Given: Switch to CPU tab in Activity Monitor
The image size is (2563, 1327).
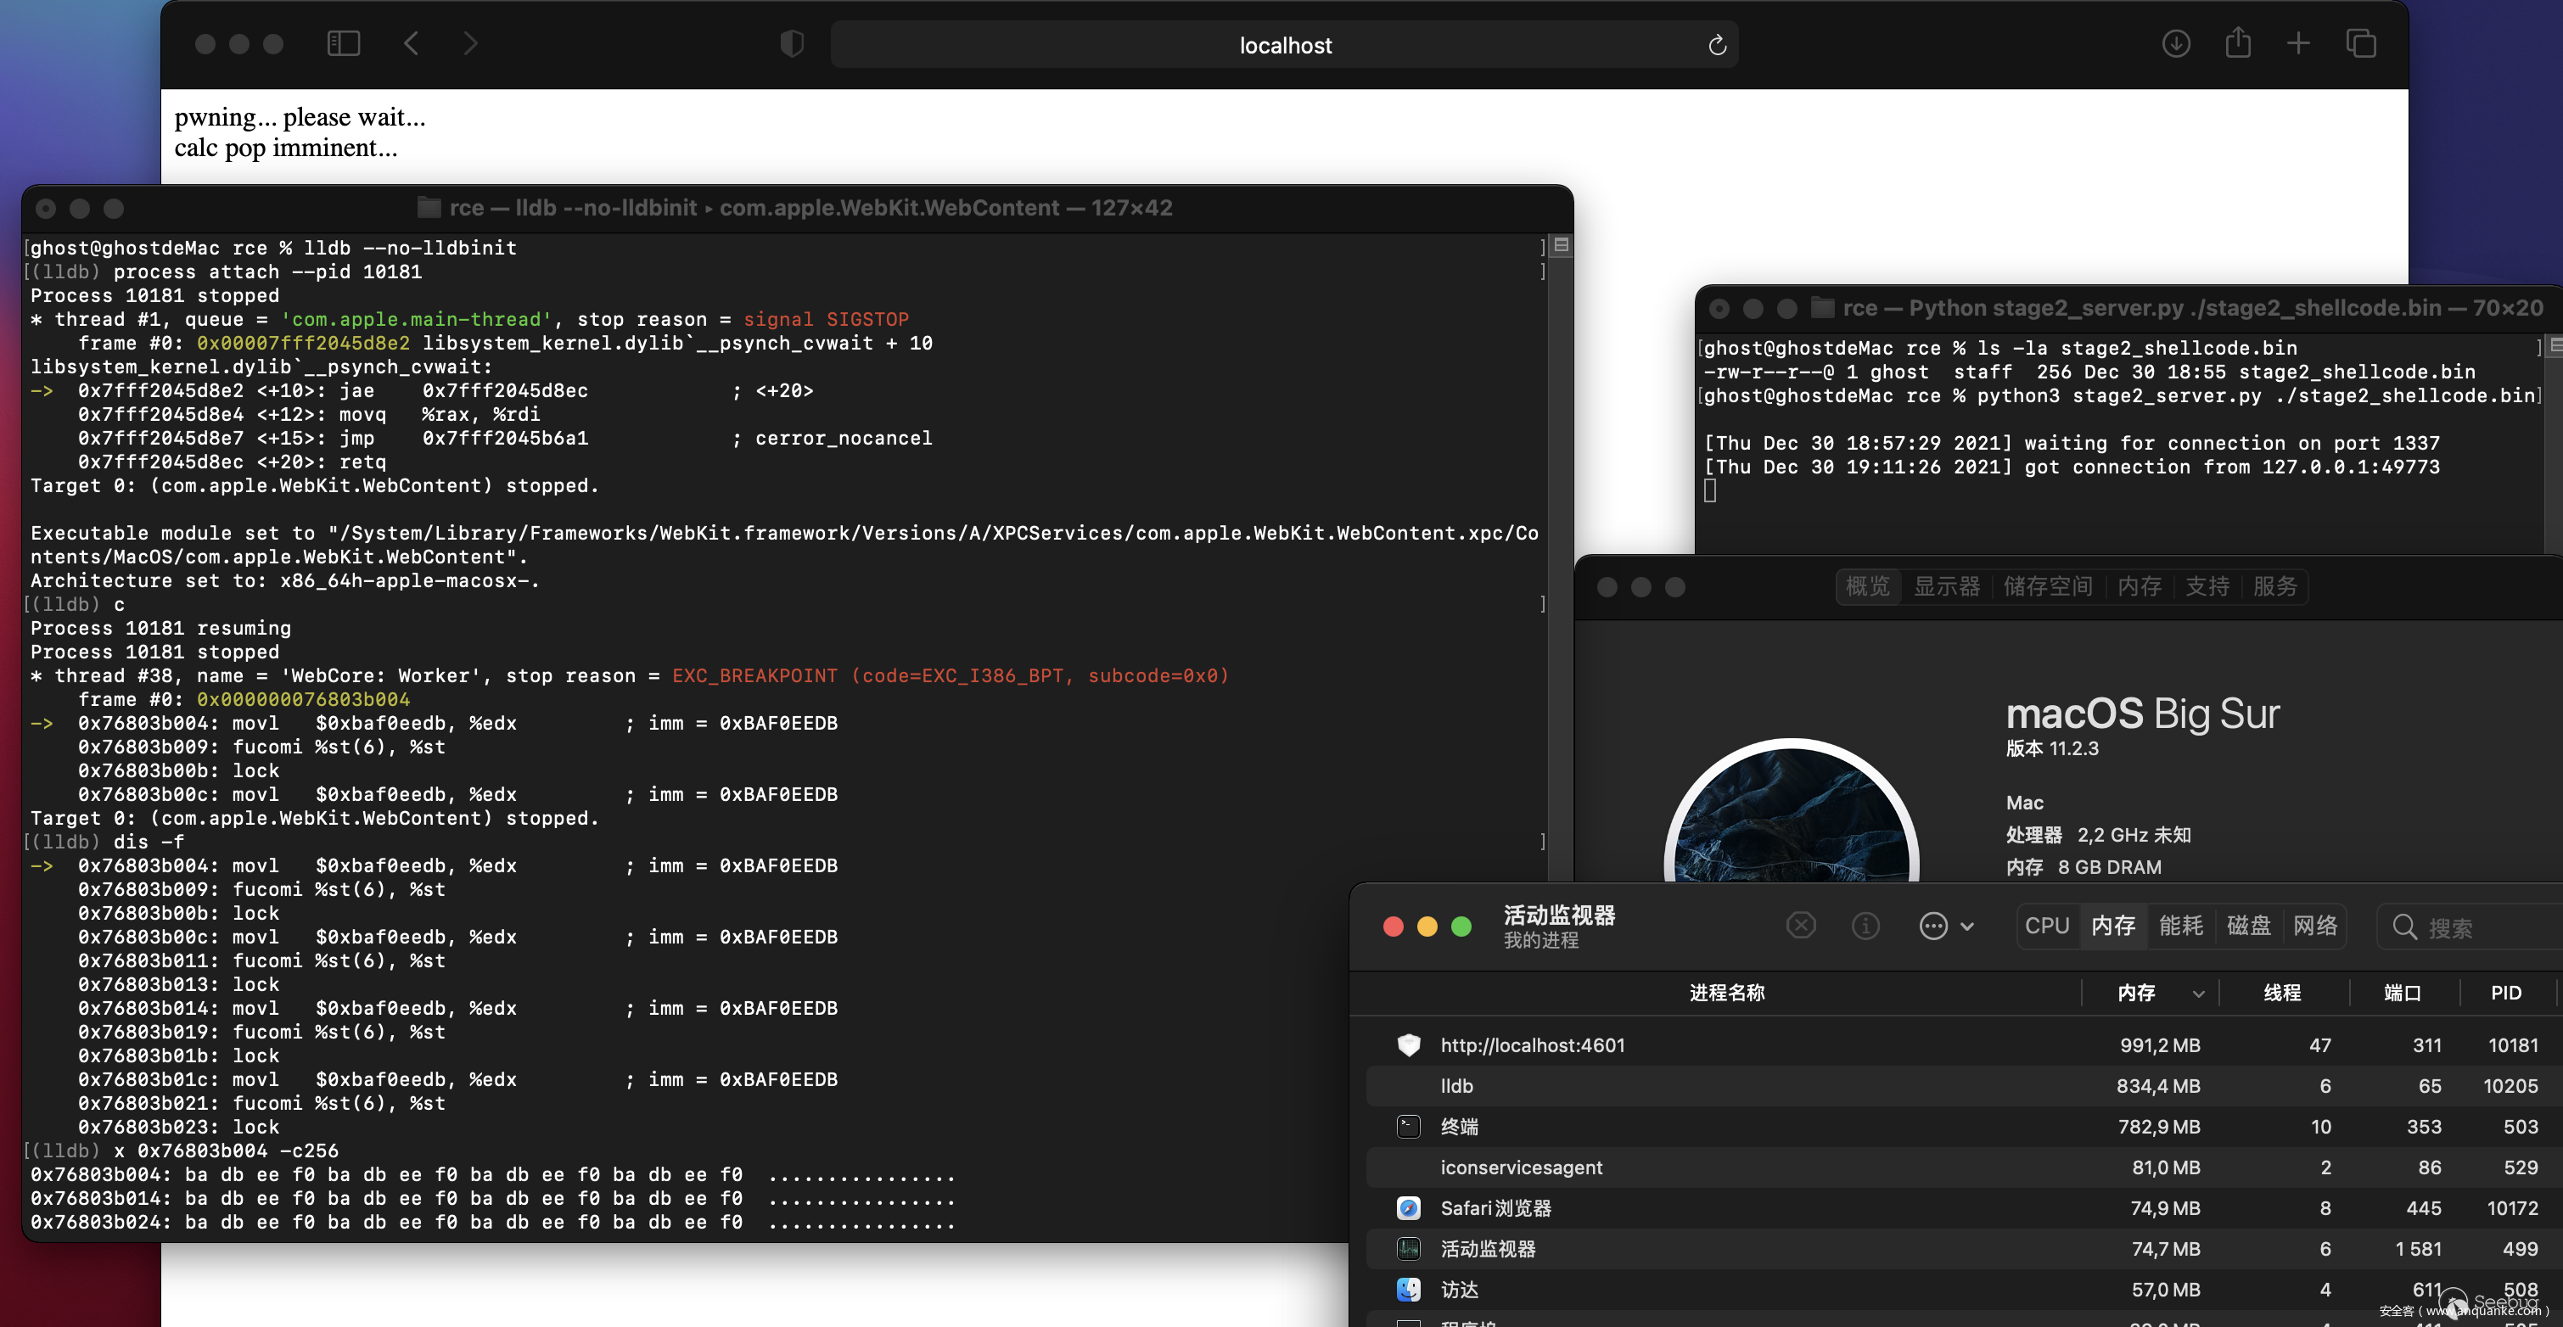Looking at the screenshot, I should pyautogui.click(x=2047, y=927).
